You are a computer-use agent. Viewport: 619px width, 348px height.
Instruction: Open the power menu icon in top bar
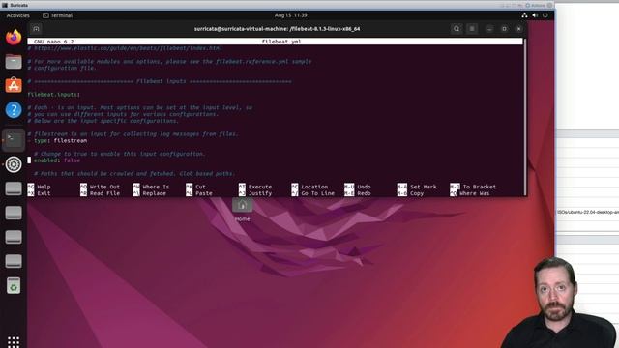pyautogui.click(x=545, y=15)
